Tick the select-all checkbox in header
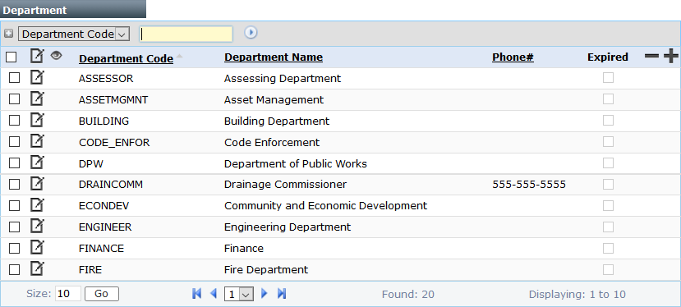 pos(12,57)
